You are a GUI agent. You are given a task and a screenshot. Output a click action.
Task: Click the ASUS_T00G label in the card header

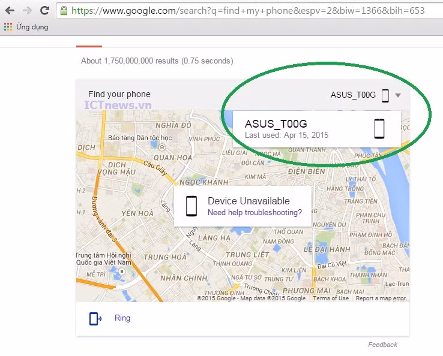[x=353, y=95]
